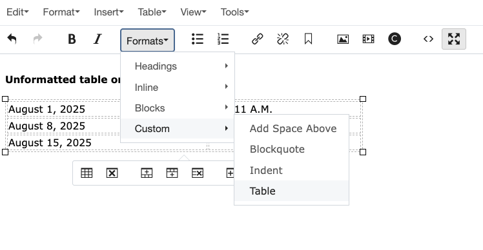483x250 pixels.
Task: Click the 11 A.M. table cell
Action: pos(254,109)
